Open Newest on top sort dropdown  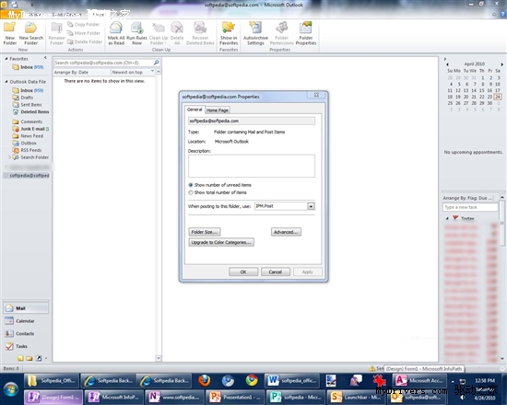[152, 72]
